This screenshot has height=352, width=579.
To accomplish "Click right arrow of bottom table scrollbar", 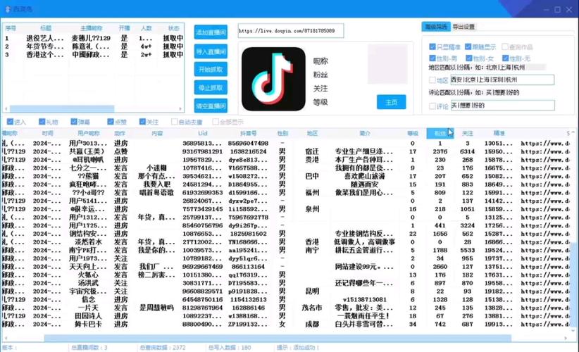I will (566, 338).
